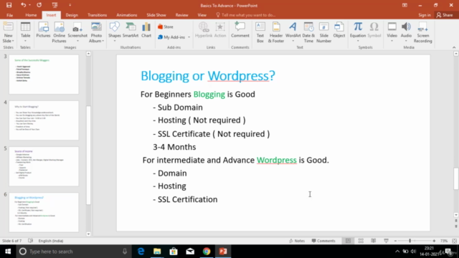
Task: Insert a New Slide
Action: click(x=8, y=32)
